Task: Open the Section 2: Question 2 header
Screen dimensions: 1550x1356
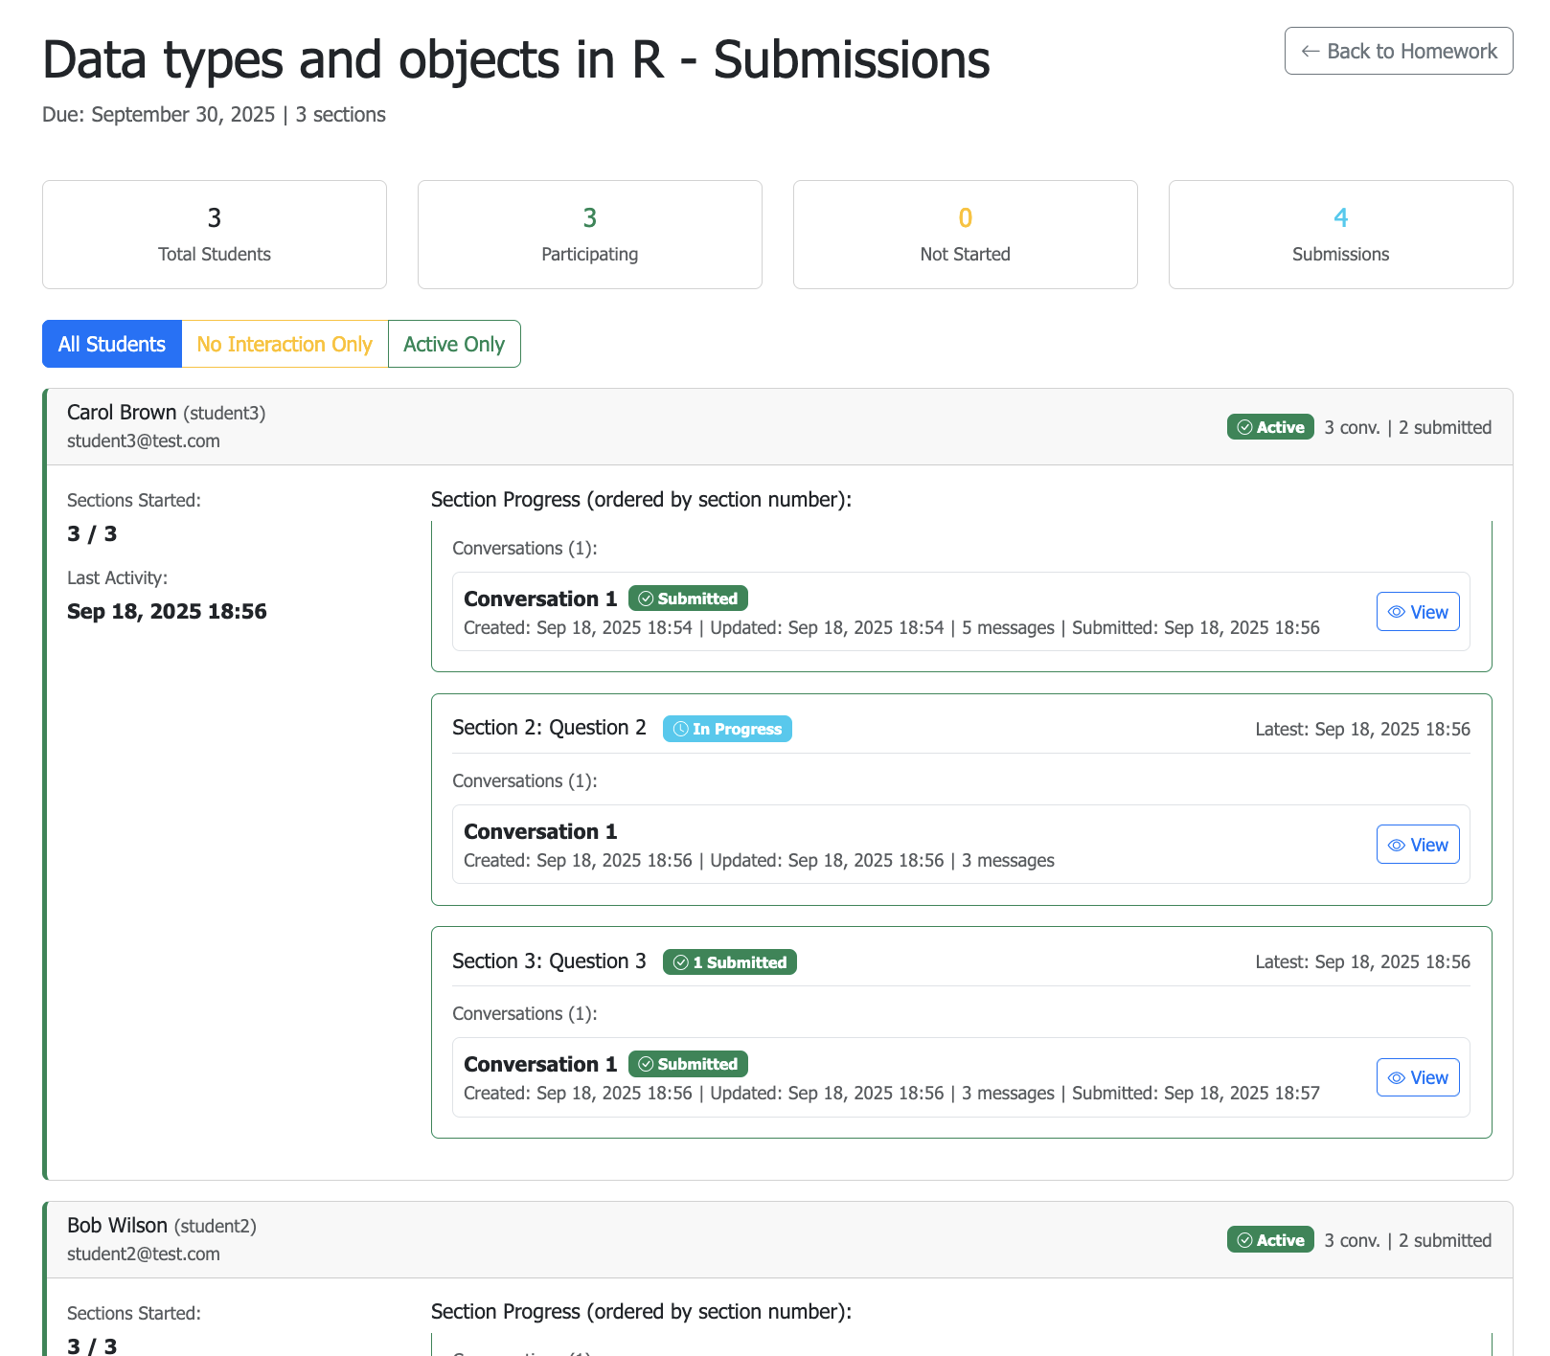Action: pyautogui.click(x=549, y=729)
